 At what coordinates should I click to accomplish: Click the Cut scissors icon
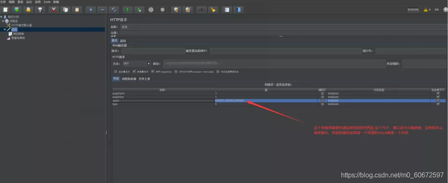tap(54, 10)
